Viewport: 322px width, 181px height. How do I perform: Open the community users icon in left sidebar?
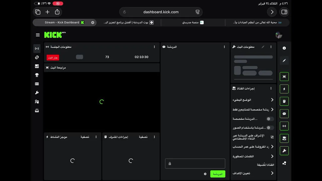click(37, 102)
